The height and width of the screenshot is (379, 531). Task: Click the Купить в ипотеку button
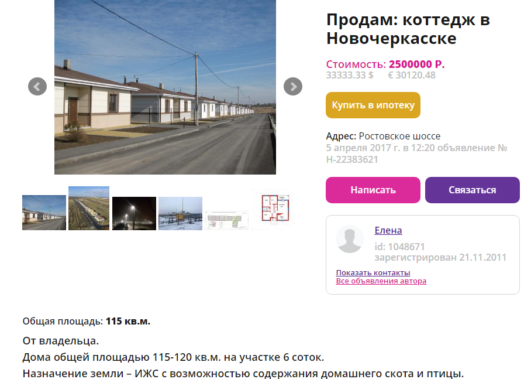[373, 105]
